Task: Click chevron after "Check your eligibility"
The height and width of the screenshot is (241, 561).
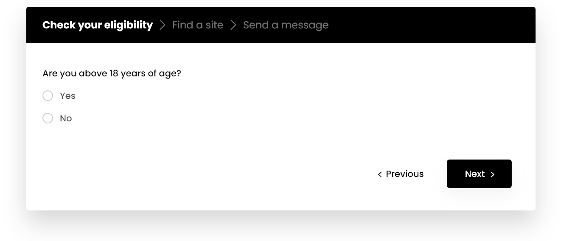Action: click(x=163, y=25)
